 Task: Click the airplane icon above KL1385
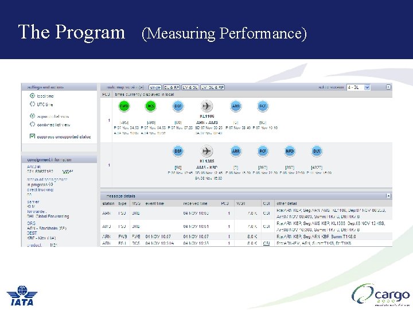click(x=206, y=151)
